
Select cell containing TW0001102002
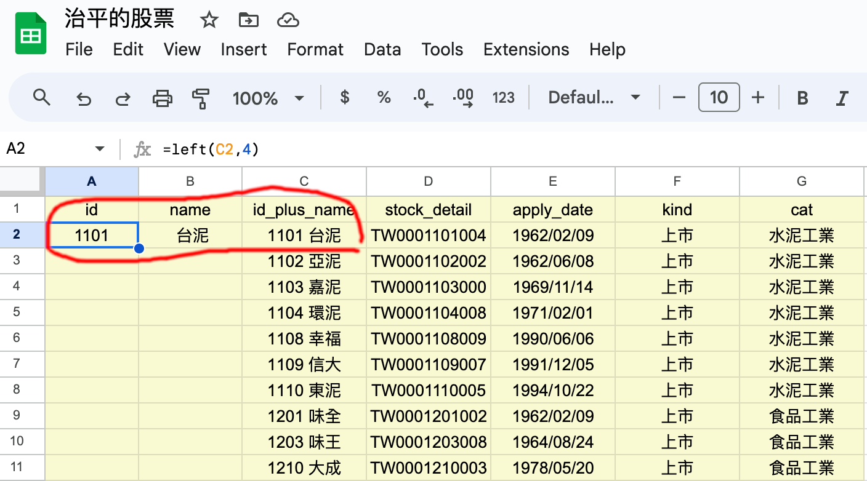(429, 261)
